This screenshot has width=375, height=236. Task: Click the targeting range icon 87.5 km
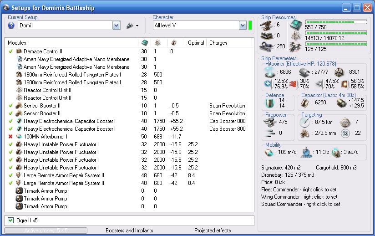coord(305,122)
